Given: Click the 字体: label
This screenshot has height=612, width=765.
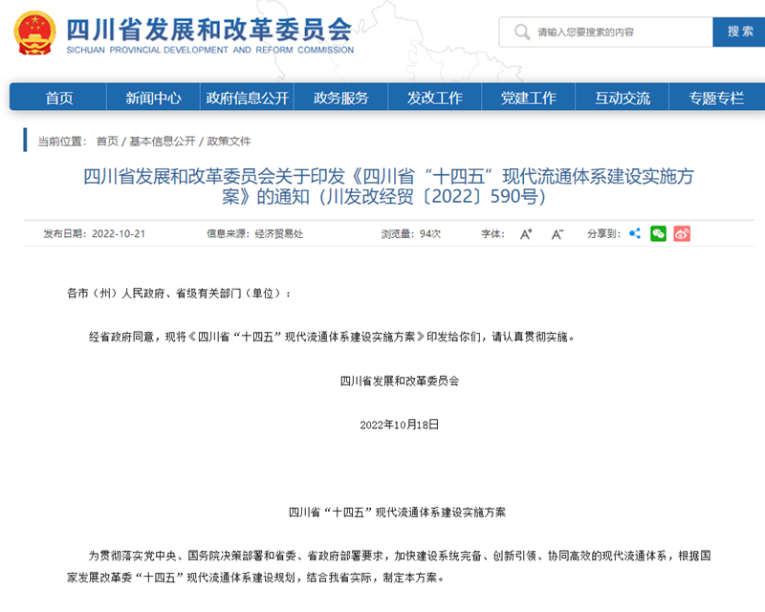Looking at the screenshot, I should [492, 233].
